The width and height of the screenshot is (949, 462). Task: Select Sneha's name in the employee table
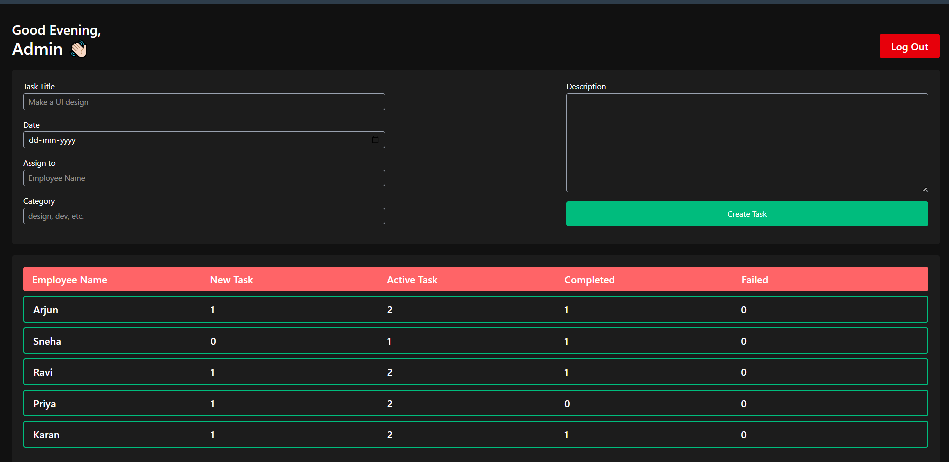click(x=47, y=341)
